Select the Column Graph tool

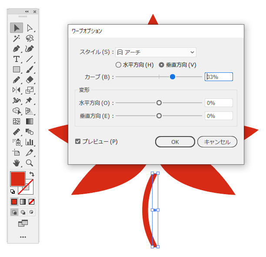click(x=30, y=142)
